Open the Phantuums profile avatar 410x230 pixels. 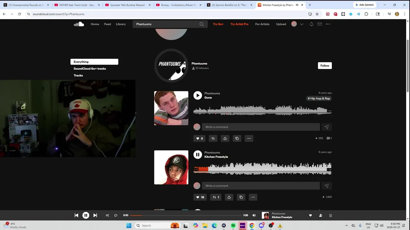(171, 65)
